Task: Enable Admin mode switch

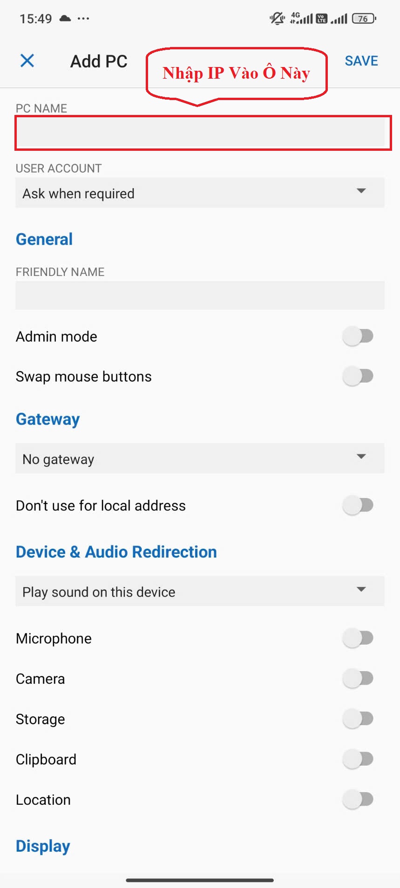Action: 358,336
